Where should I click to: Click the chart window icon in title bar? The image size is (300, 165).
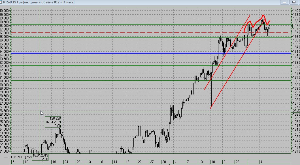[x=1, y=2]
